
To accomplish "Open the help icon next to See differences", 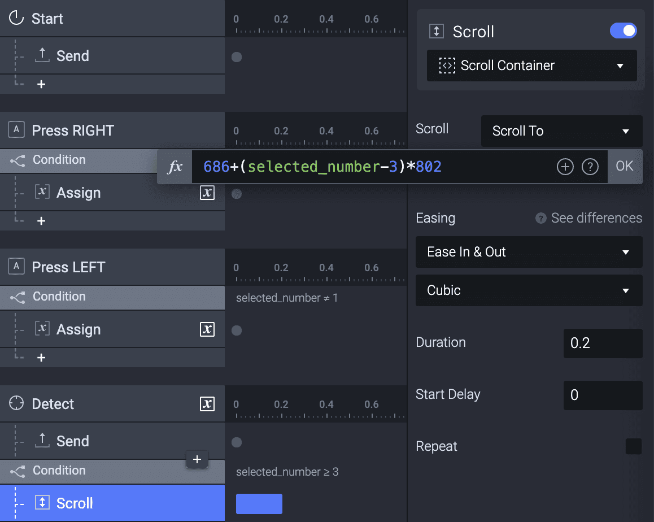I will (540, 218).
